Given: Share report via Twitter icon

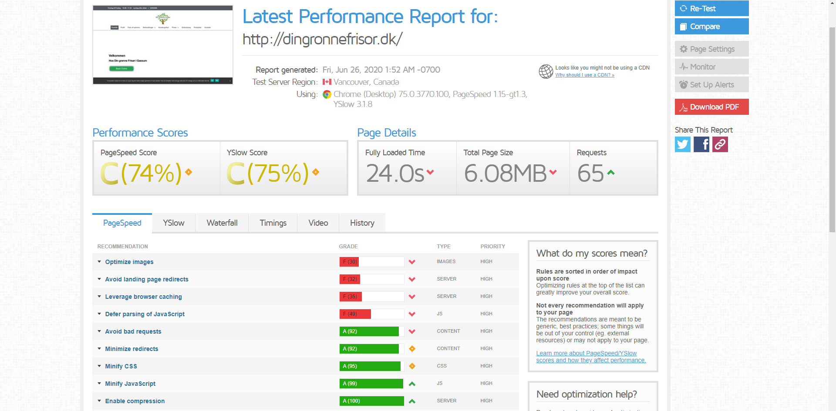Looking at the screenshot, I should point(682,144).
